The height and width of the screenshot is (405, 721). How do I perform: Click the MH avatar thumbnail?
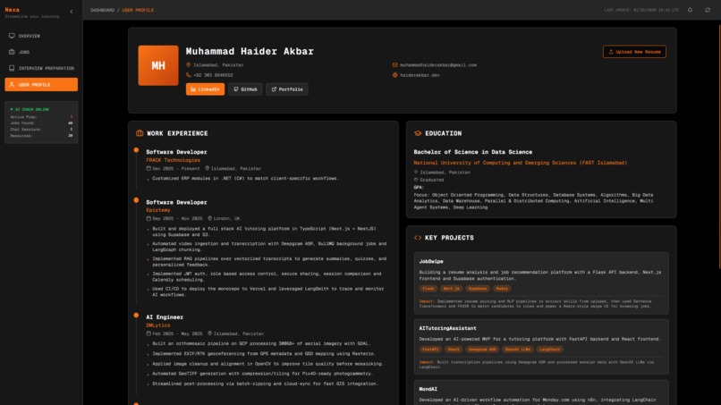click(x=158, y=65)
